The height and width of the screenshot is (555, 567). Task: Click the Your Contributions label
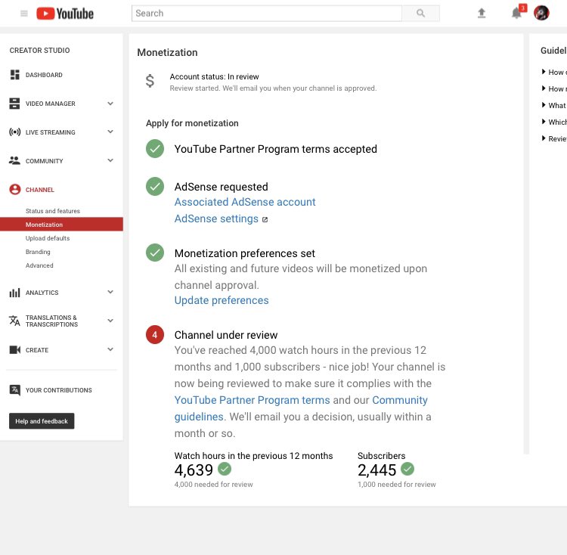(x=58, y=390)
